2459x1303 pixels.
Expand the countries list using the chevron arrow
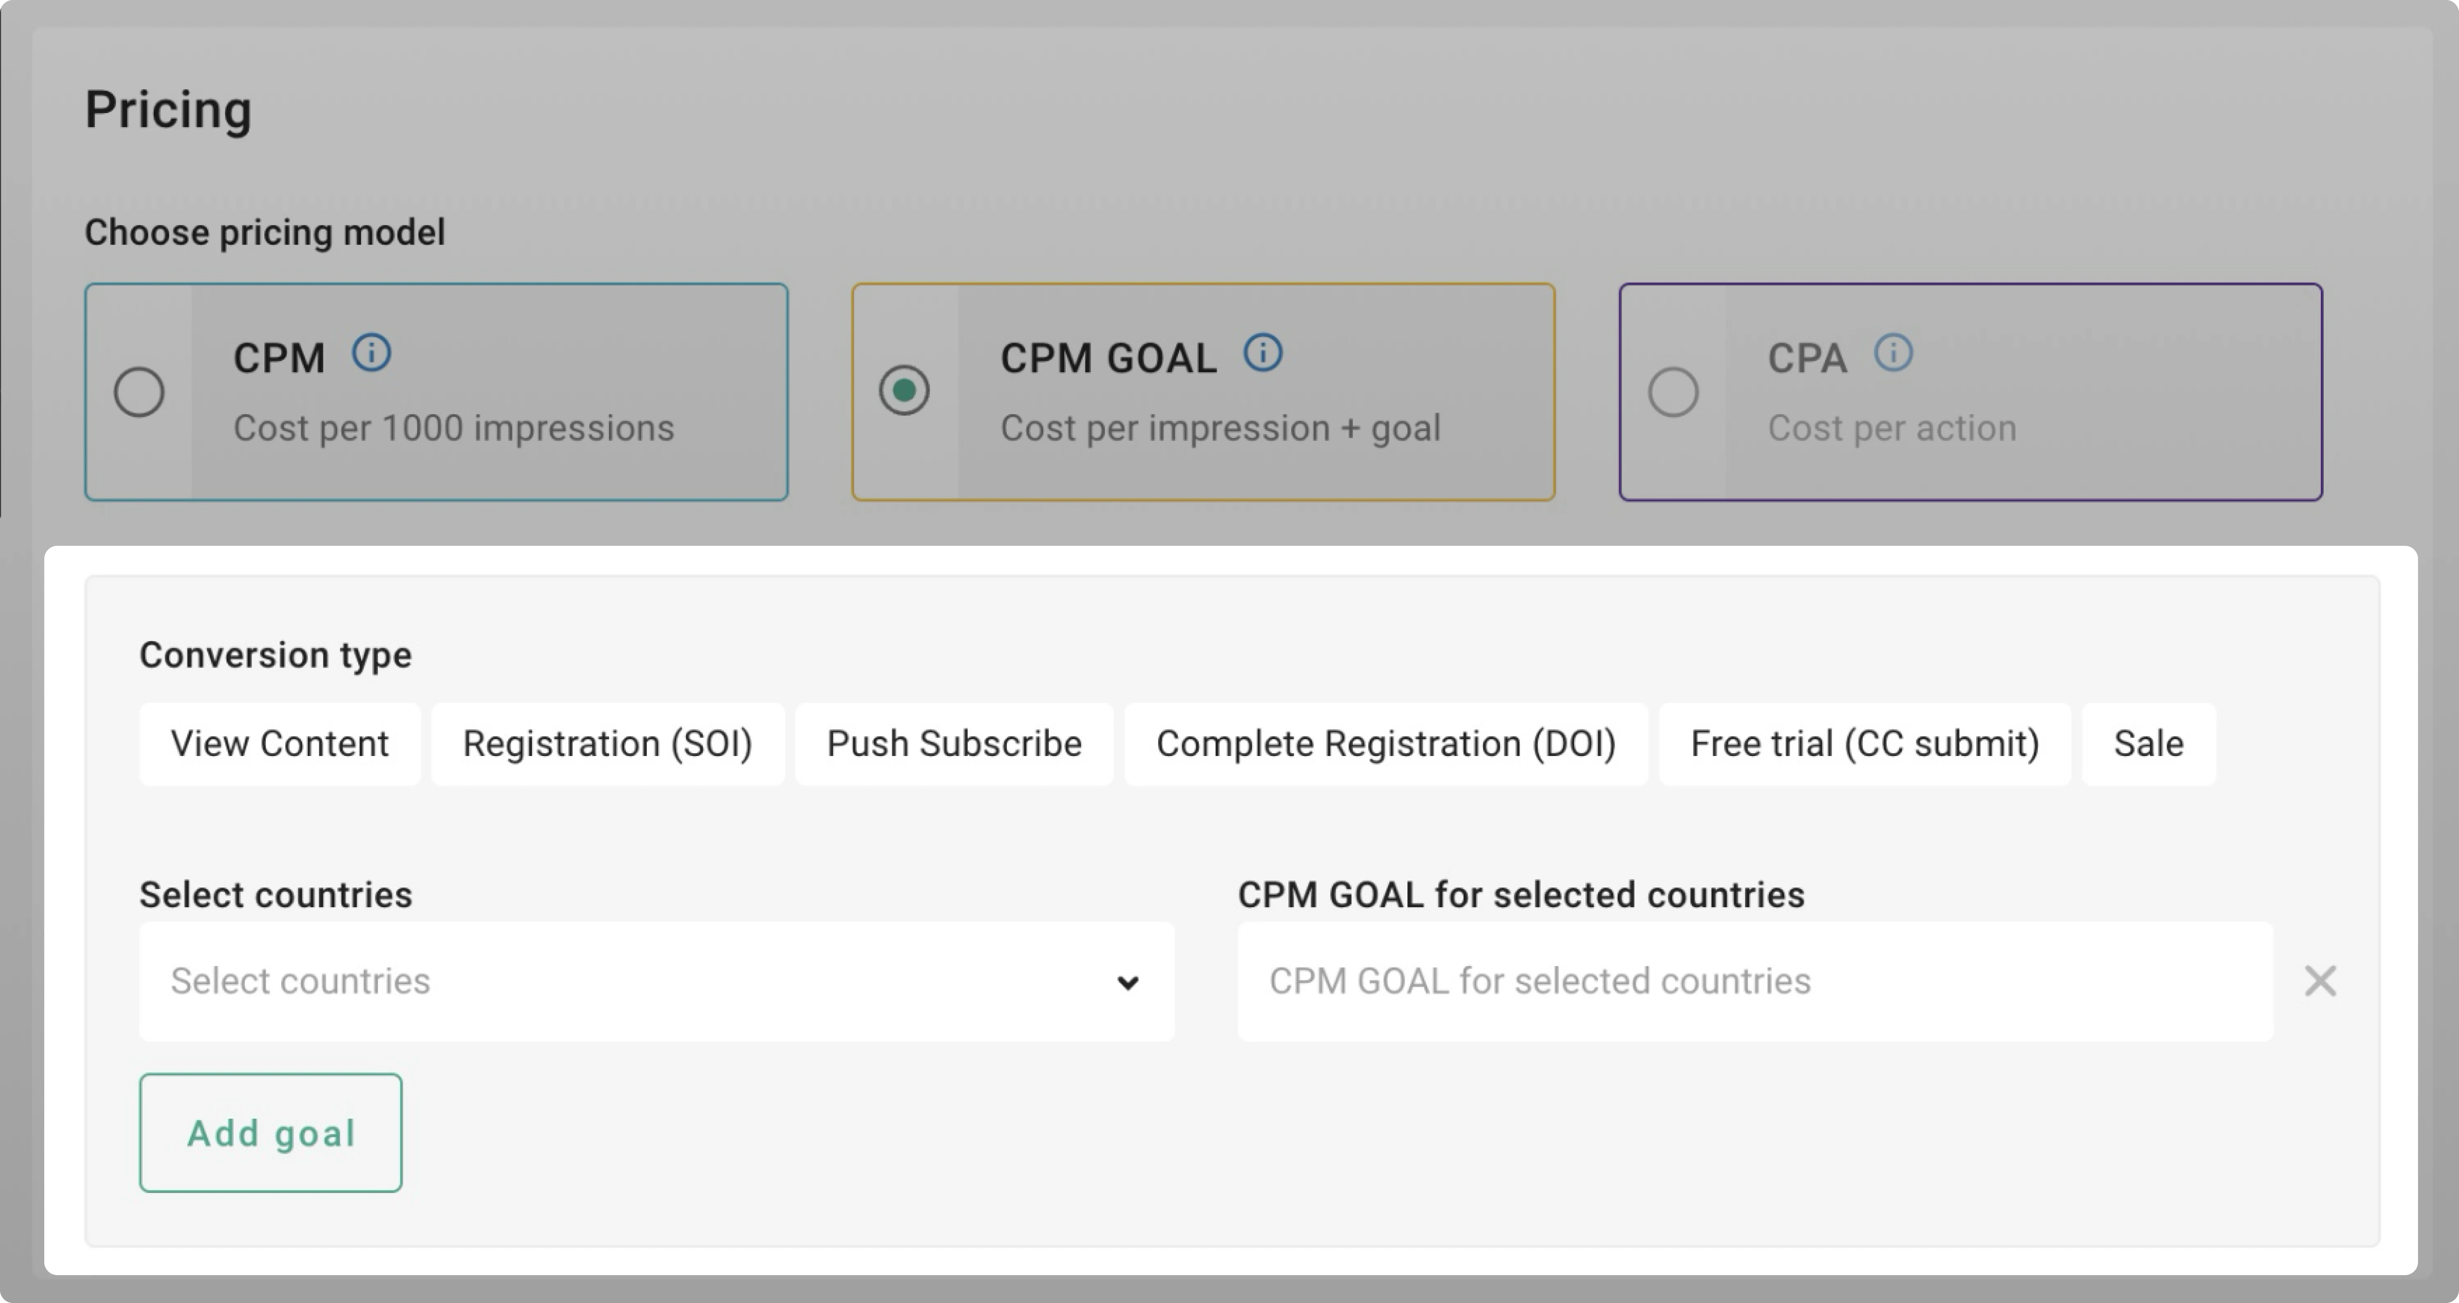pos(1128,981)
